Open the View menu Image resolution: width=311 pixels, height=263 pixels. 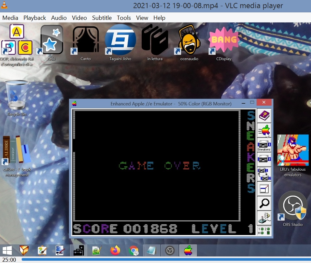(142, 18)
